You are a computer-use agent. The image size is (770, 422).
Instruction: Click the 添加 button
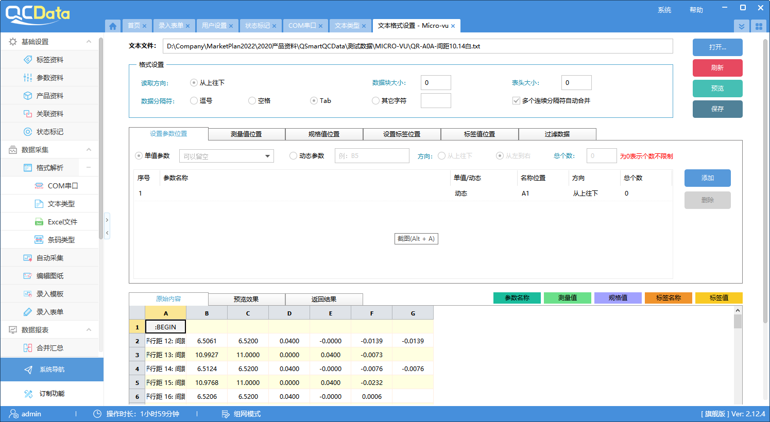[x=707, y=178]
